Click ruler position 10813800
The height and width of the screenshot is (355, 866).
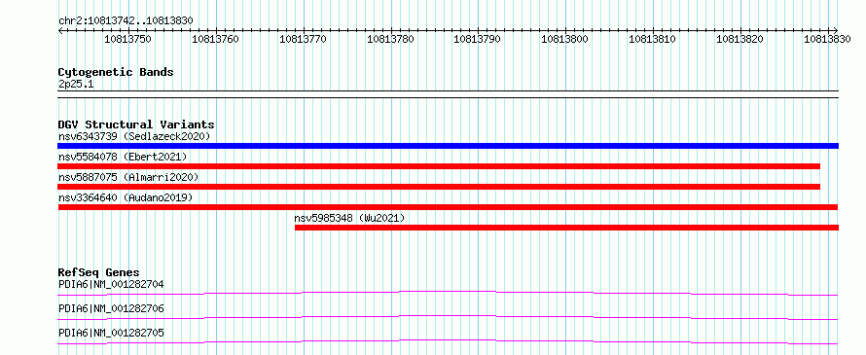(565, 39)
